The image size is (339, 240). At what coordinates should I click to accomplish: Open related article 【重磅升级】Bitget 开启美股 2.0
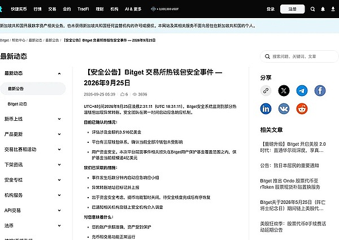[x=293, y=147]
